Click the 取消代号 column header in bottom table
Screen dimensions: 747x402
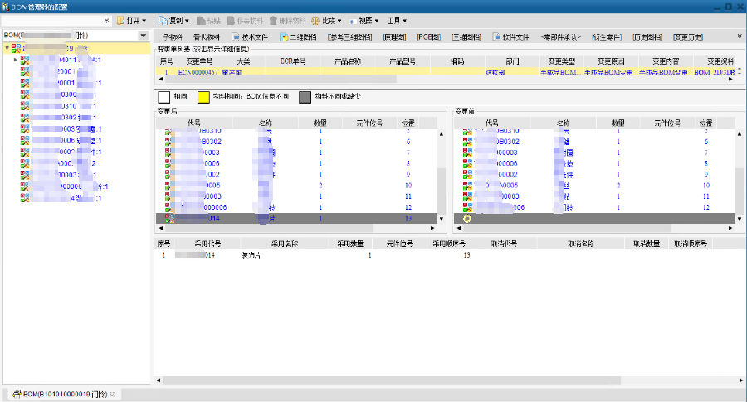504,244
